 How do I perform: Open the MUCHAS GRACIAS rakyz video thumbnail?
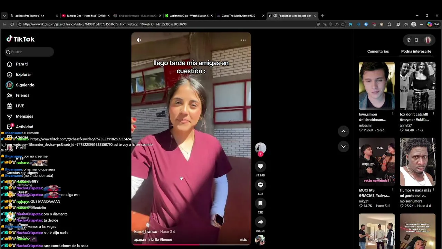[376, 162]
